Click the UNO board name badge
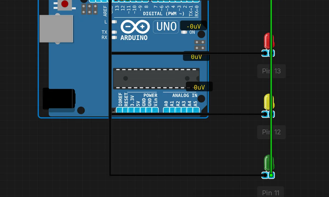The width and height of the screenshot is (329, 197). pos(166,27)
